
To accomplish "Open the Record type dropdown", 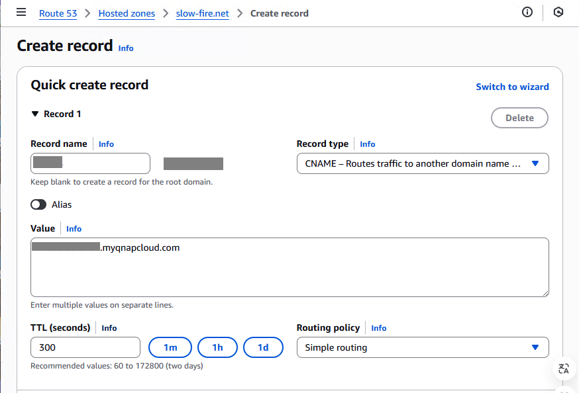I will point(422,163).
